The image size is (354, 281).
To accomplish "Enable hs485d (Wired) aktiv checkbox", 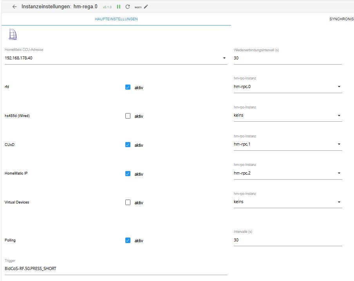I will tap(128, 116).
